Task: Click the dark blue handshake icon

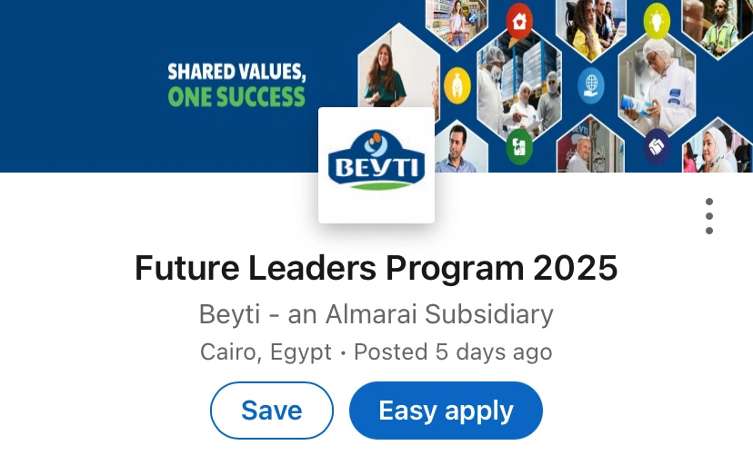Action: [x=657, y=145]
